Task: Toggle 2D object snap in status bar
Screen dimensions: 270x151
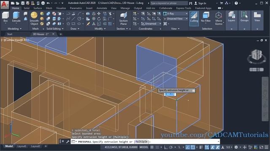Action: click(193, 147)
